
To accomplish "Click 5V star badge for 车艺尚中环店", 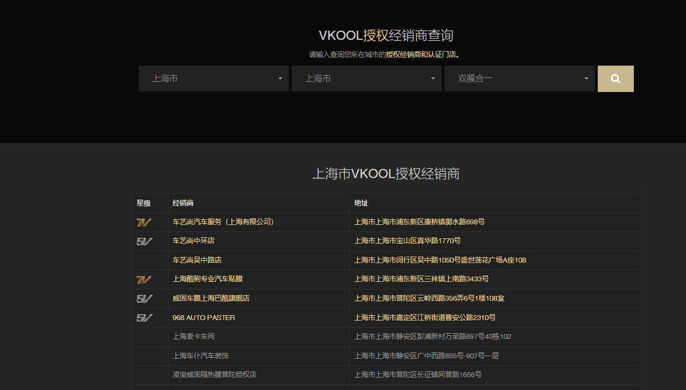I will tap(144, 242).
